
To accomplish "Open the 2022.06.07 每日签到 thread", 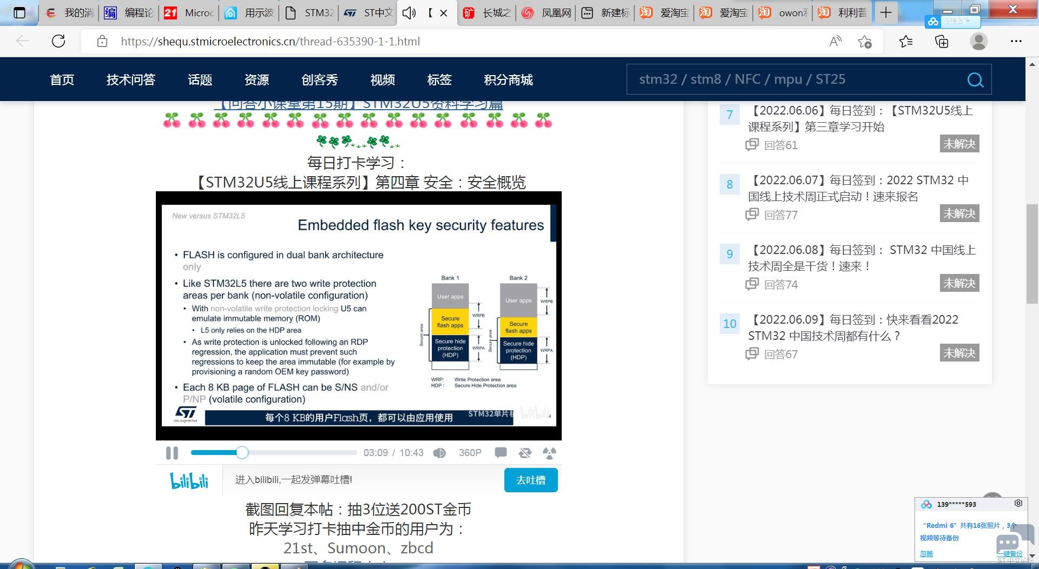I will pos(858,188).
